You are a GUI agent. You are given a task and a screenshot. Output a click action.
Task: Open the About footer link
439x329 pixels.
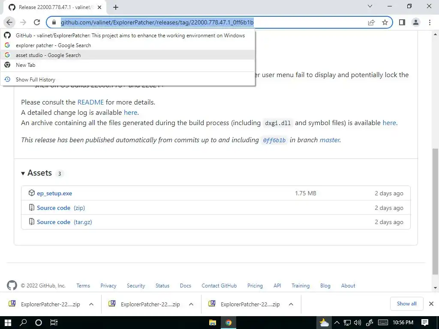[348, 286]
